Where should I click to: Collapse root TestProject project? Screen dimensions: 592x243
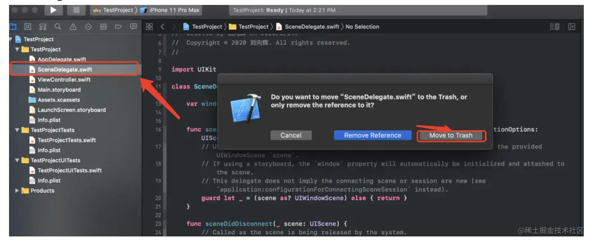pos(11,39)
